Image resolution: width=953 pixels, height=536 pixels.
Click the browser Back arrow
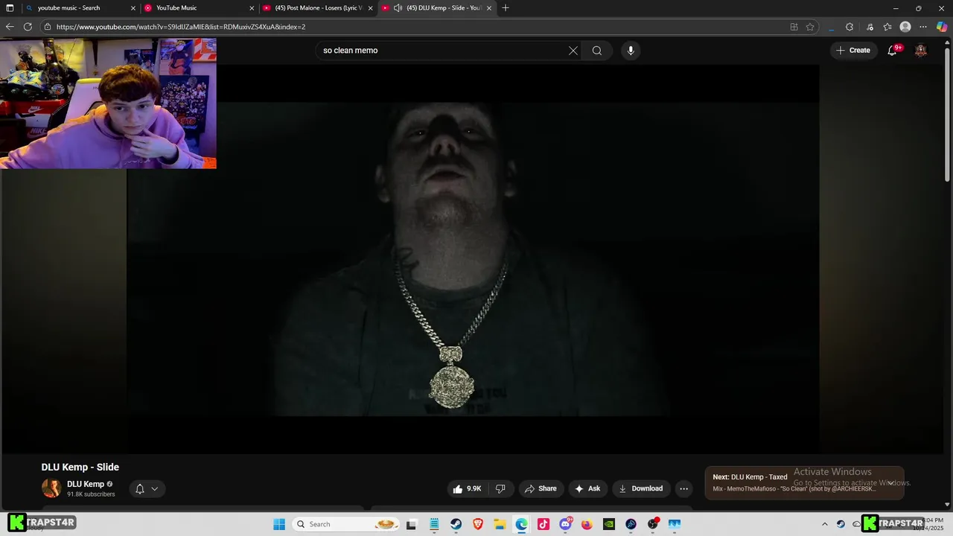click(x=10, y=27)
